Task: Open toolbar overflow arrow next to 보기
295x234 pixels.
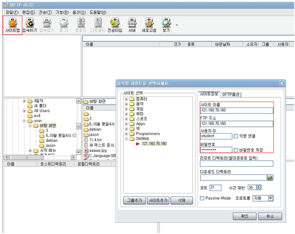Action: 177,25
